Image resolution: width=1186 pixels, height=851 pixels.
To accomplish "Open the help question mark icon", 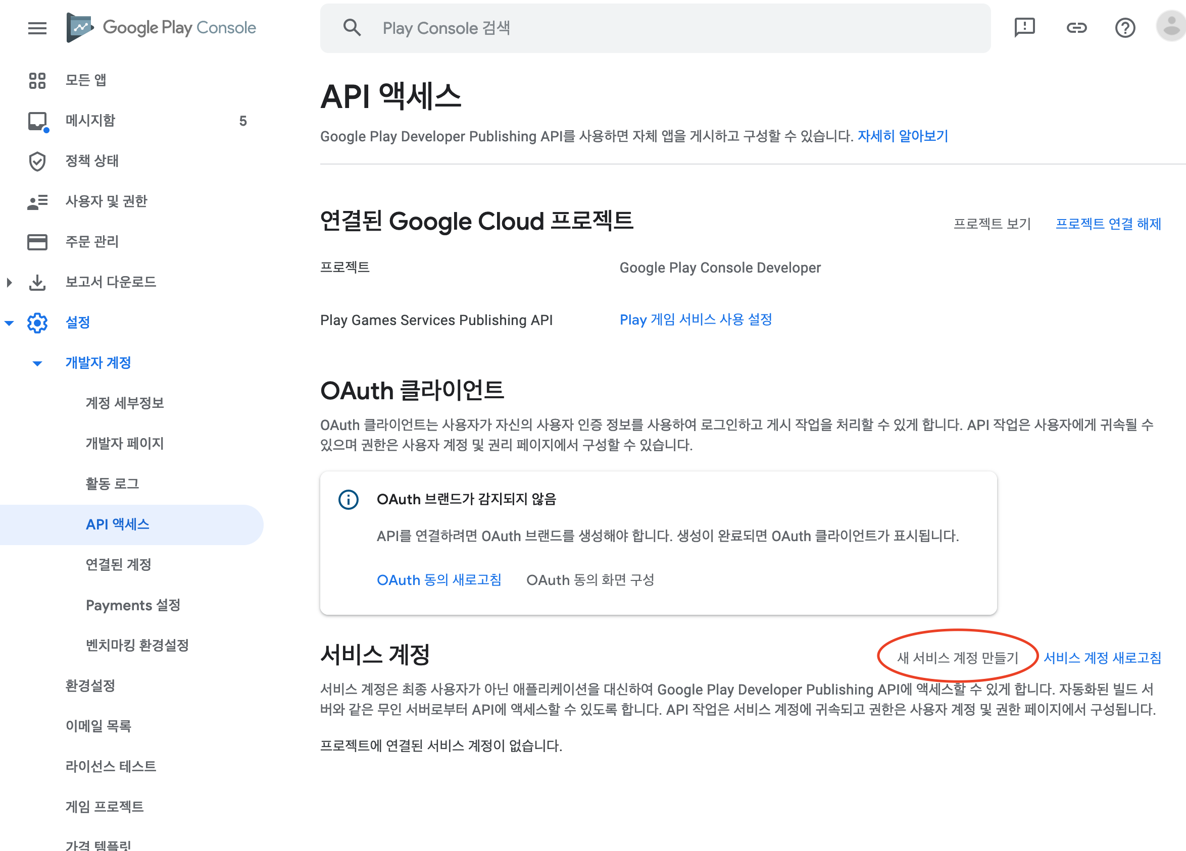I will pos(1125,28).
